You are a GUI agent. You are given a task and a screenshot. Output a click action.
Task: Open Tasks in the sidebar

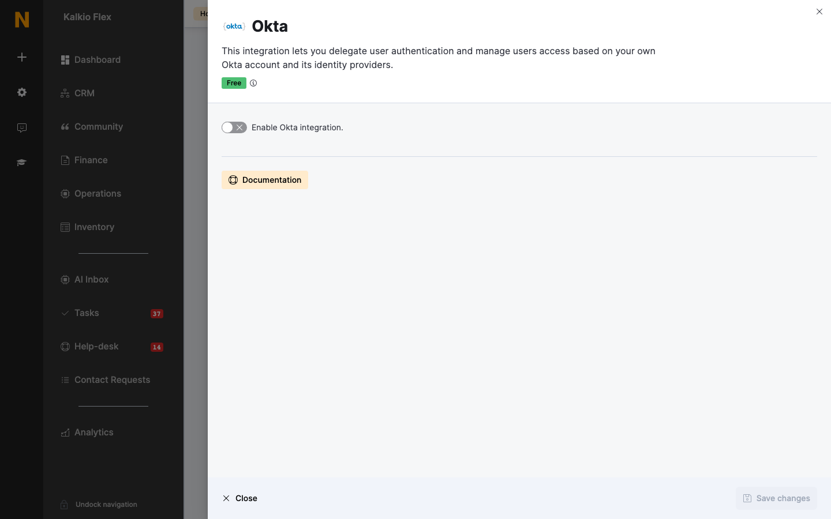pyautogui.click(x=80, y=313)
